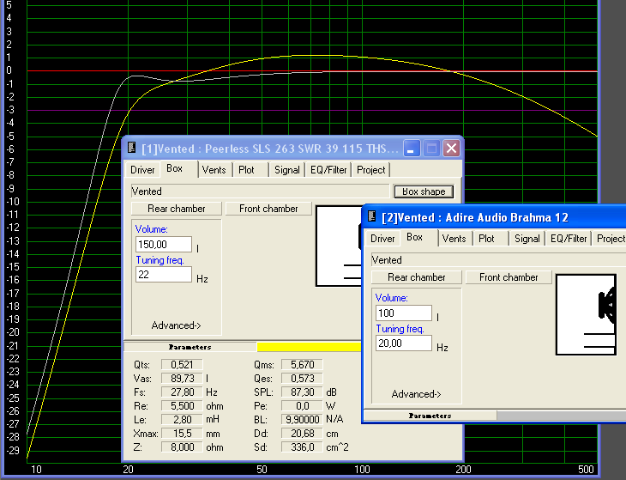Click Qts value 0,521
The width and height of the screenshot is (626, 480).
182,364
